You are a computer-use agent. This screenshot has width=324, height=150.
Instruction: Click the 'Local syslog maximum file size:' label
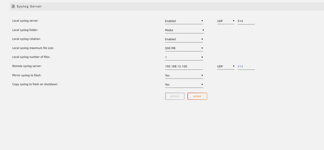(x=33, y=48)
